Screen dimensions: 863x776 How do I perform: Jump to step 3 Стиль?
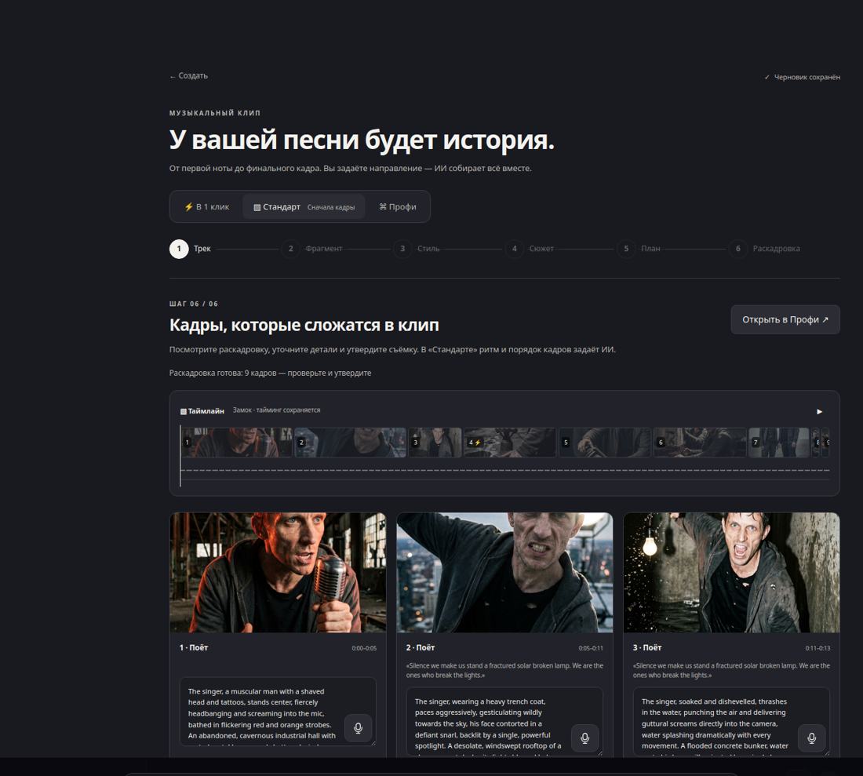417,249
